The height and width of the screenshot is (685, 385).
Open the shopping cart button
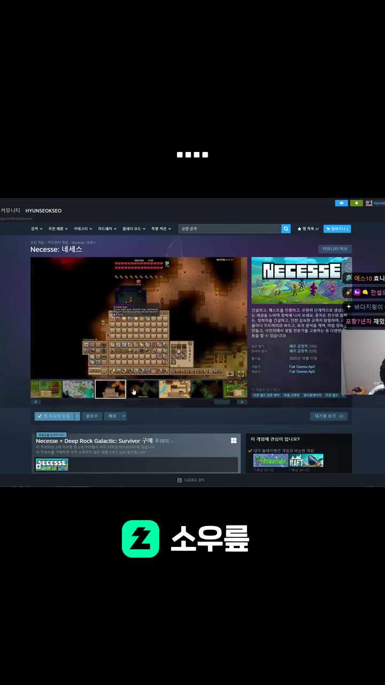337,229
